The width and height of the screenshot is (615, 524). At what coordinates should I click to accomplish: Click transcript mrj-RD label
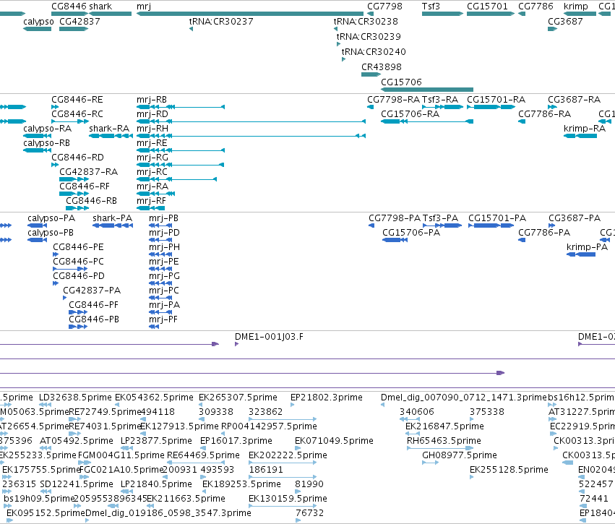coord(152,114)
